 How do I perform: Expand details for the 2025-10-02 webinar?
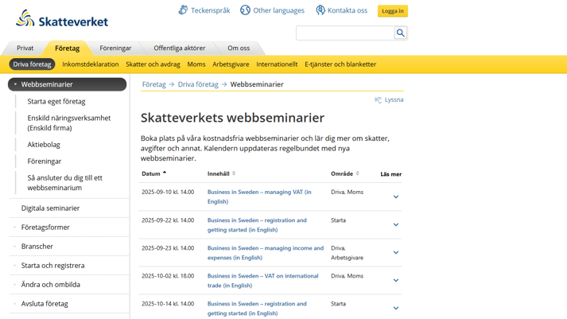pyautogui.click(x=396, y=280)
